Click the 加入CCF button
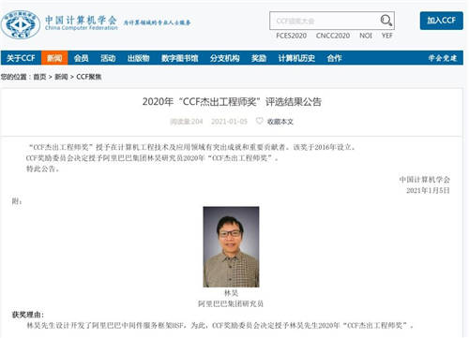 [441, 21]
